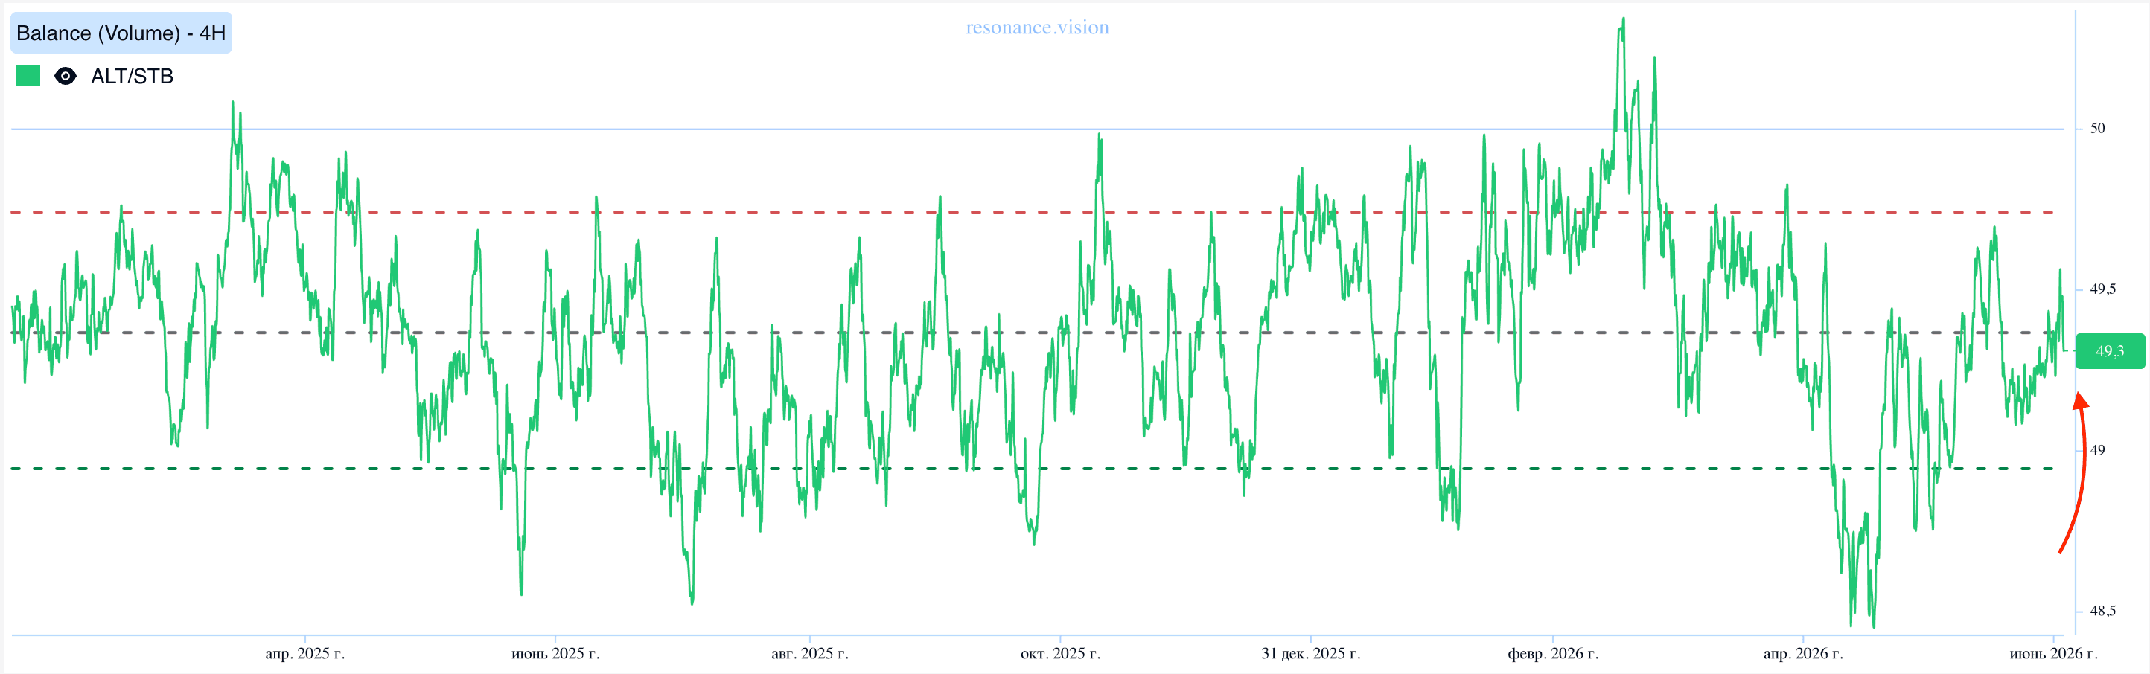Select the 49,5 label on the price axis
This screenshot has width=2150, height=674.
pyautogui.click(x=2102, y=289)
